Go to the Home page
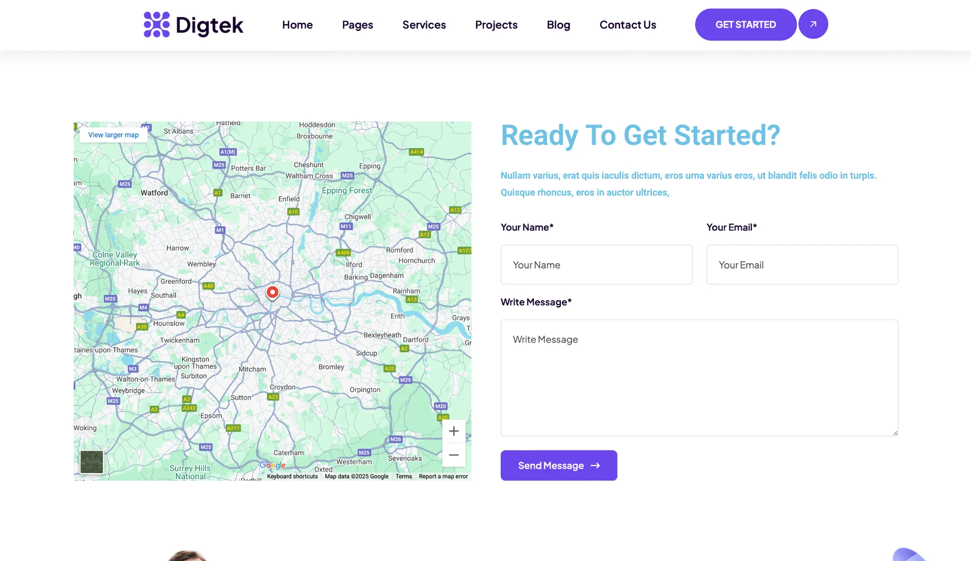This screenshot has width=971, height=561. pyautogui.click(x=297, y=25)
